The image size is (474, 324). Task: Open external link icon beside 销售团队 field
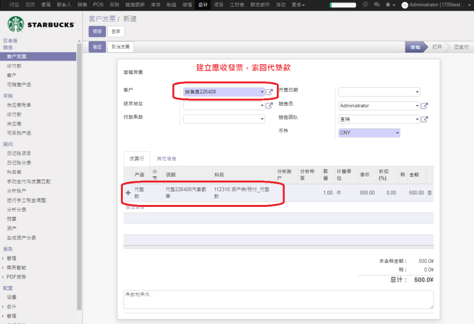pyautogui.click(x=425, y=119)
